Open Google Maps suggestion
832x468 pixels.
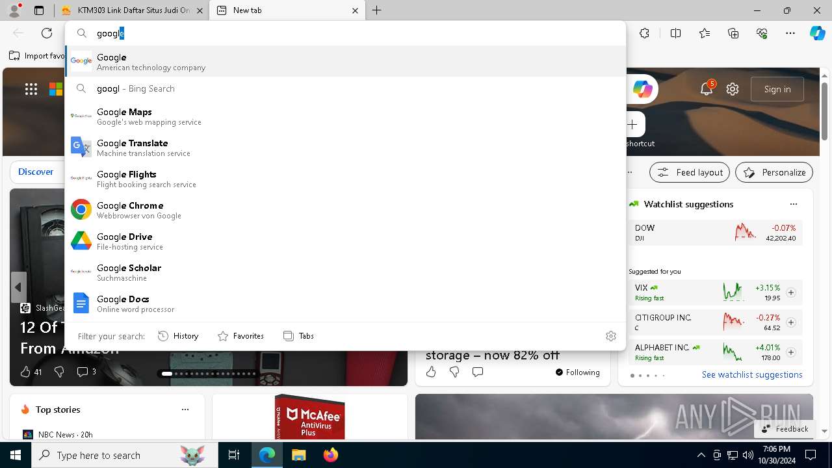coord(345,116)
